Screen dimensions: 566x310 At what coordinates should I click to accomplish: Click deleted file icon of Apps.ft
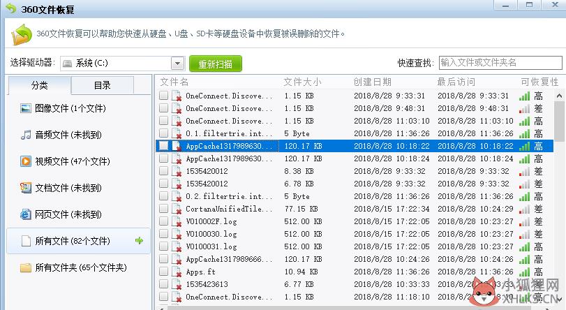pos(177,272)
